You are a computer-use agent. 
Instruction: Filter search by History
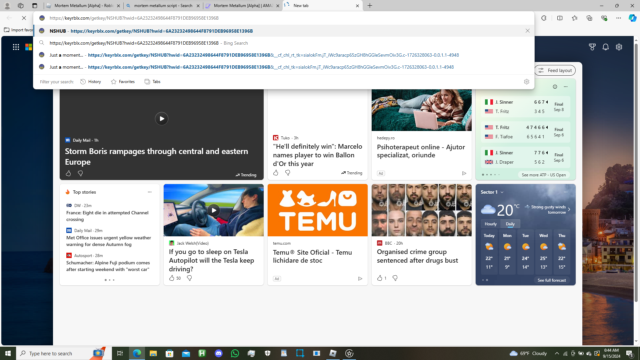(91, 82)
